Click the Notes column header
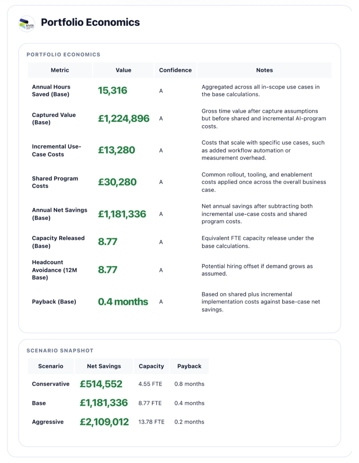Viewport: 359px width, 463px height. (264, 70)
